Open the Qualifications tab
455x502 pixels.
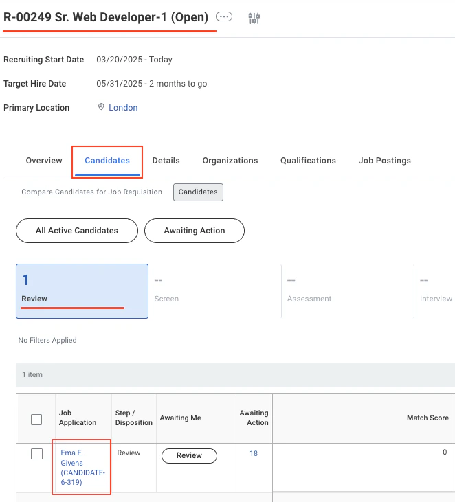point(308,161)
